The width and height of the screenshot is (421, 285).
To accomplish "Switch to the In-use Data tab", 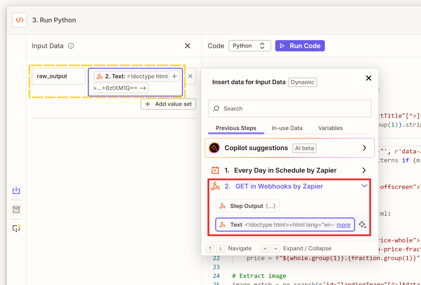I will 287,128.
